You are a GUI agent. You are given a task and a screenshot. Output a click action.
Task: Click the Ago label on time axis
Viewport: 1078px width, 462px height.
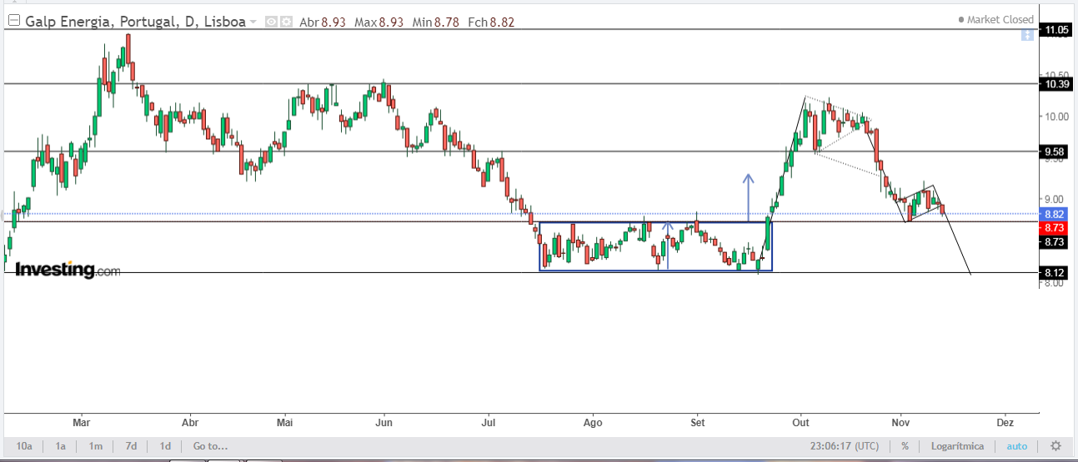[593, 422]
